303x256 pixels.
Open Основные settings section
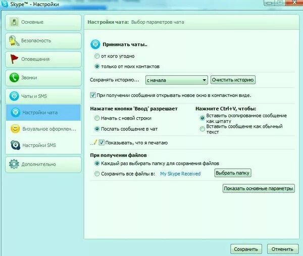(x=43, y=22)
